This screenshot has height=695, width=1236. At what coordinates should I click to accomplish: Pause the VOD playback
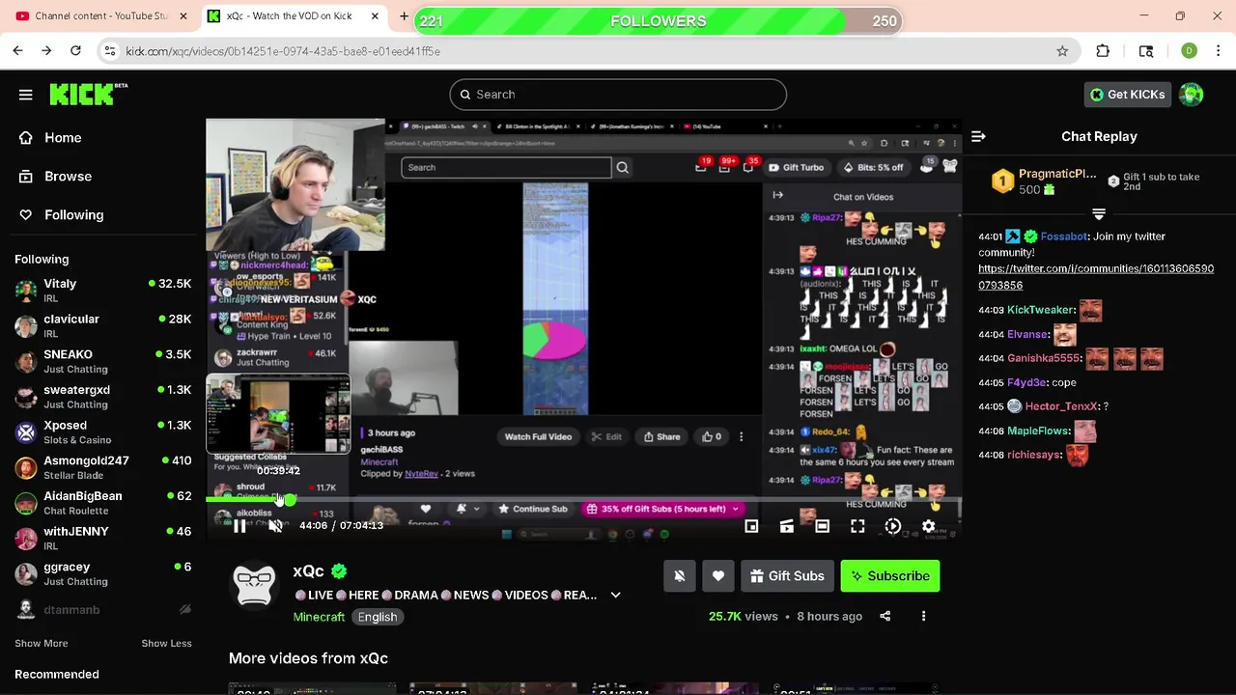[x=239, y=526]
